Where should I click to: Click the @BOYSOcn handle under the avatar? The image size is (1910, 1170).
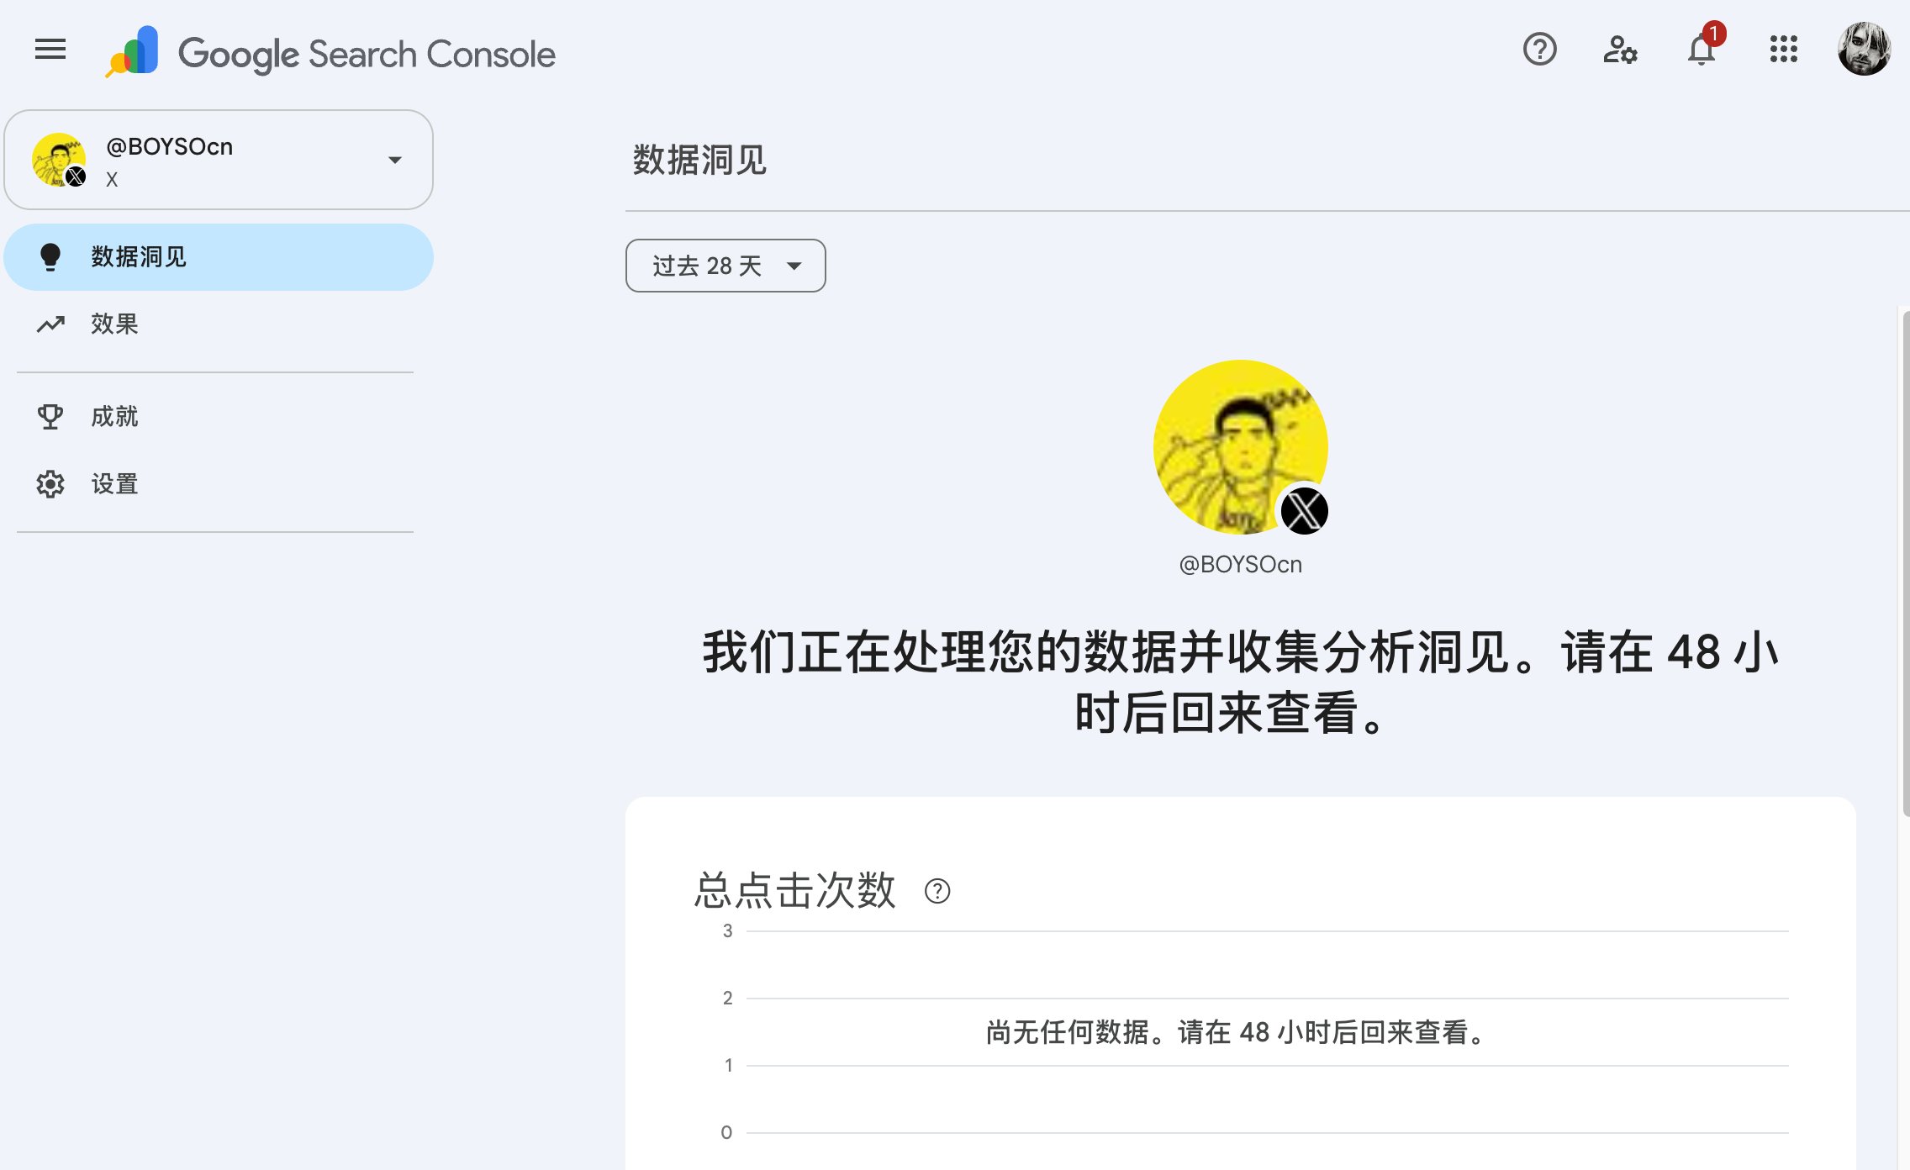tap(1241, 565)
